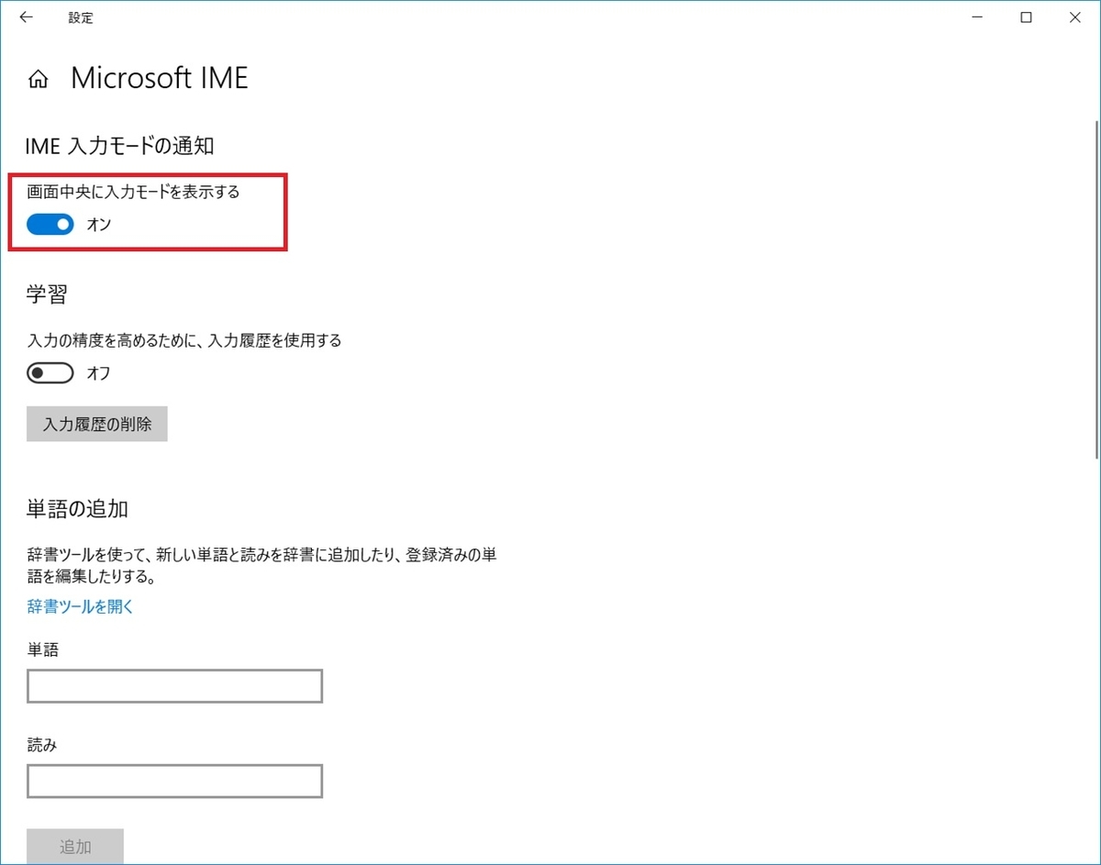This screenshot has width=1101, height=865.
Task: Click the 入力履歴の削除 button
Action: point(97,425)
